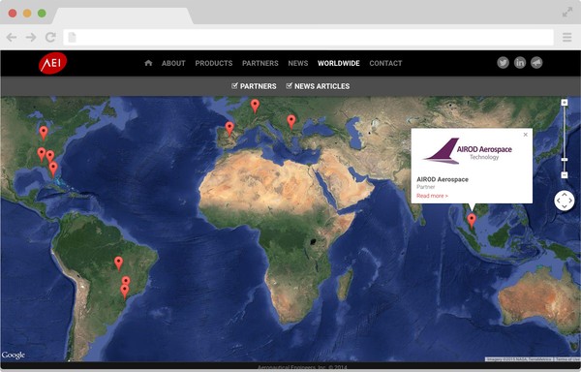Focus the browser address bar

click(x=308, y=37)
